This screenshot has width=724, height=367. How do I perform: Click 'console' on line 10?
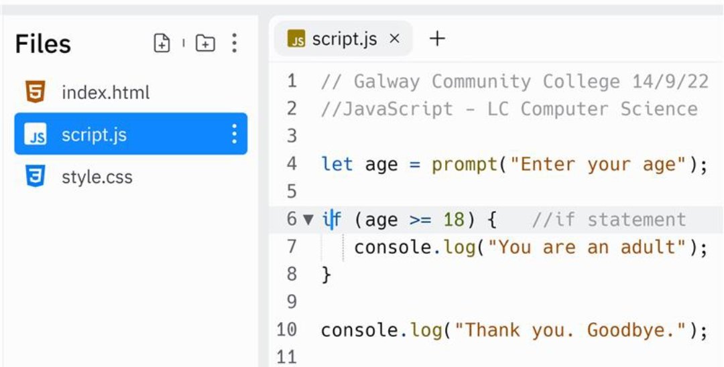359,331
